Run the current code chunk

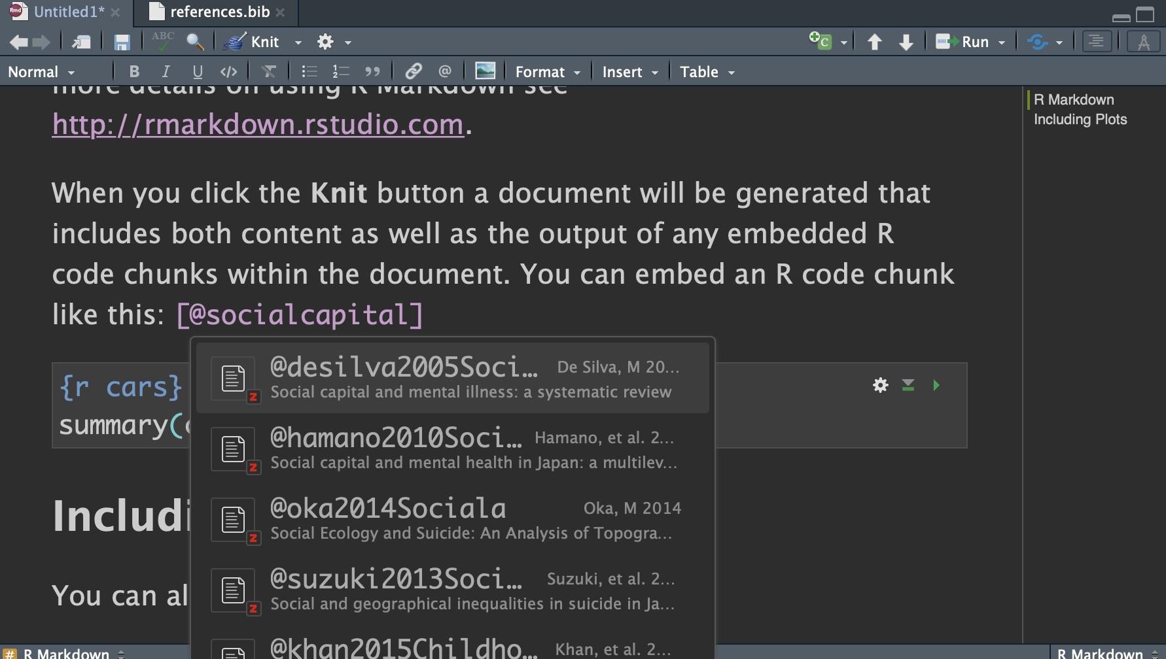pyautogui.click(x=936, y=385)
